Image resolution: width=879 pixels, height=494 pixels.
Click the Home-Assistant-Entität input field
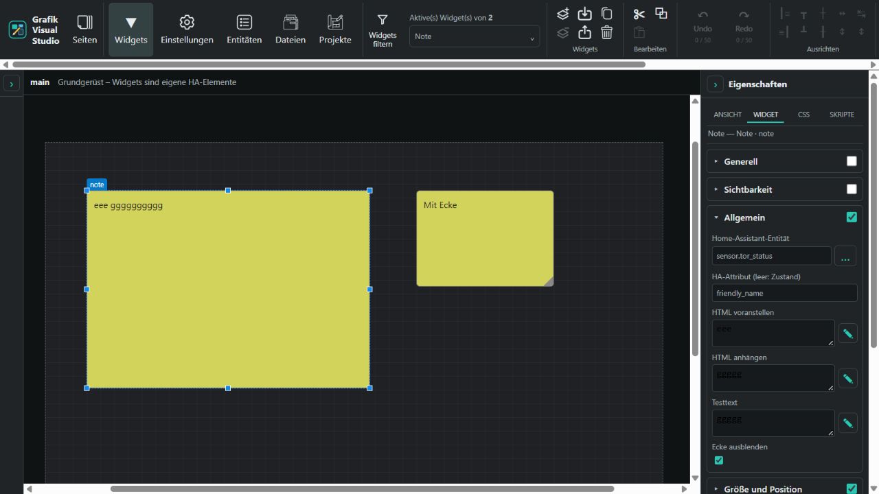(772, 256)
